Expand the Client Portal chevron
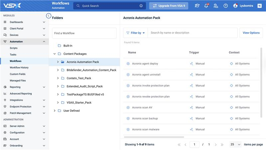The image size is (266, 150). (44, 29)
